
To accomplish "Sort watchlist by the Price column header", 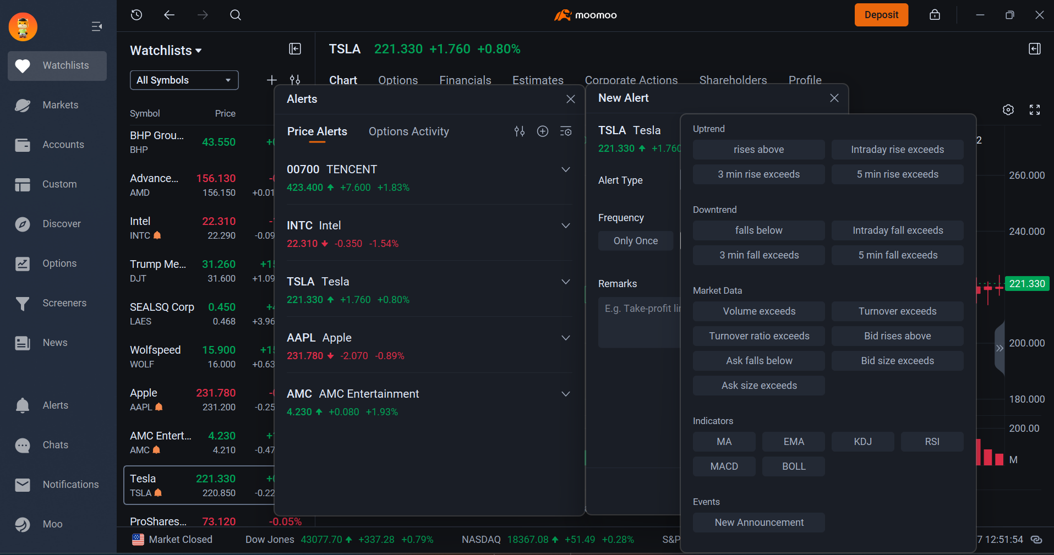I will tap(225, 113).
